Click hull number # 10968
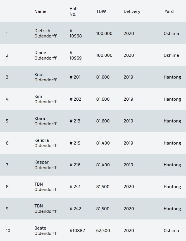Viewport: 186px width, 241px height. [76, 33]
